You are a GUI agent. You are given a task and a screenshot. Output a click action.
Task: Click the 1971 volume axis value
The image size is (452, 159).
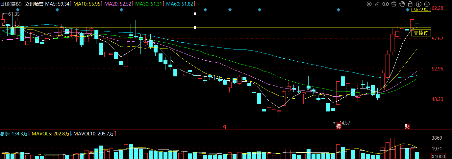point(437,149)
